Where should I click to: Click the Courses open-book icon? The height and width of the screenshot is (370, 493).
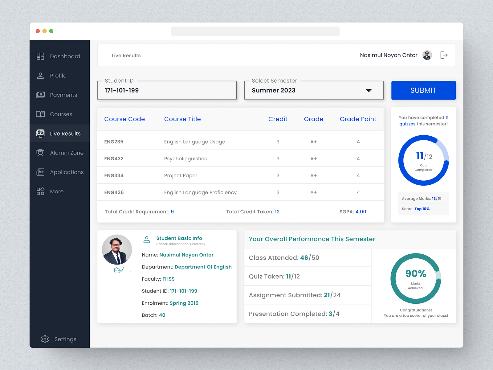point(40,114)
